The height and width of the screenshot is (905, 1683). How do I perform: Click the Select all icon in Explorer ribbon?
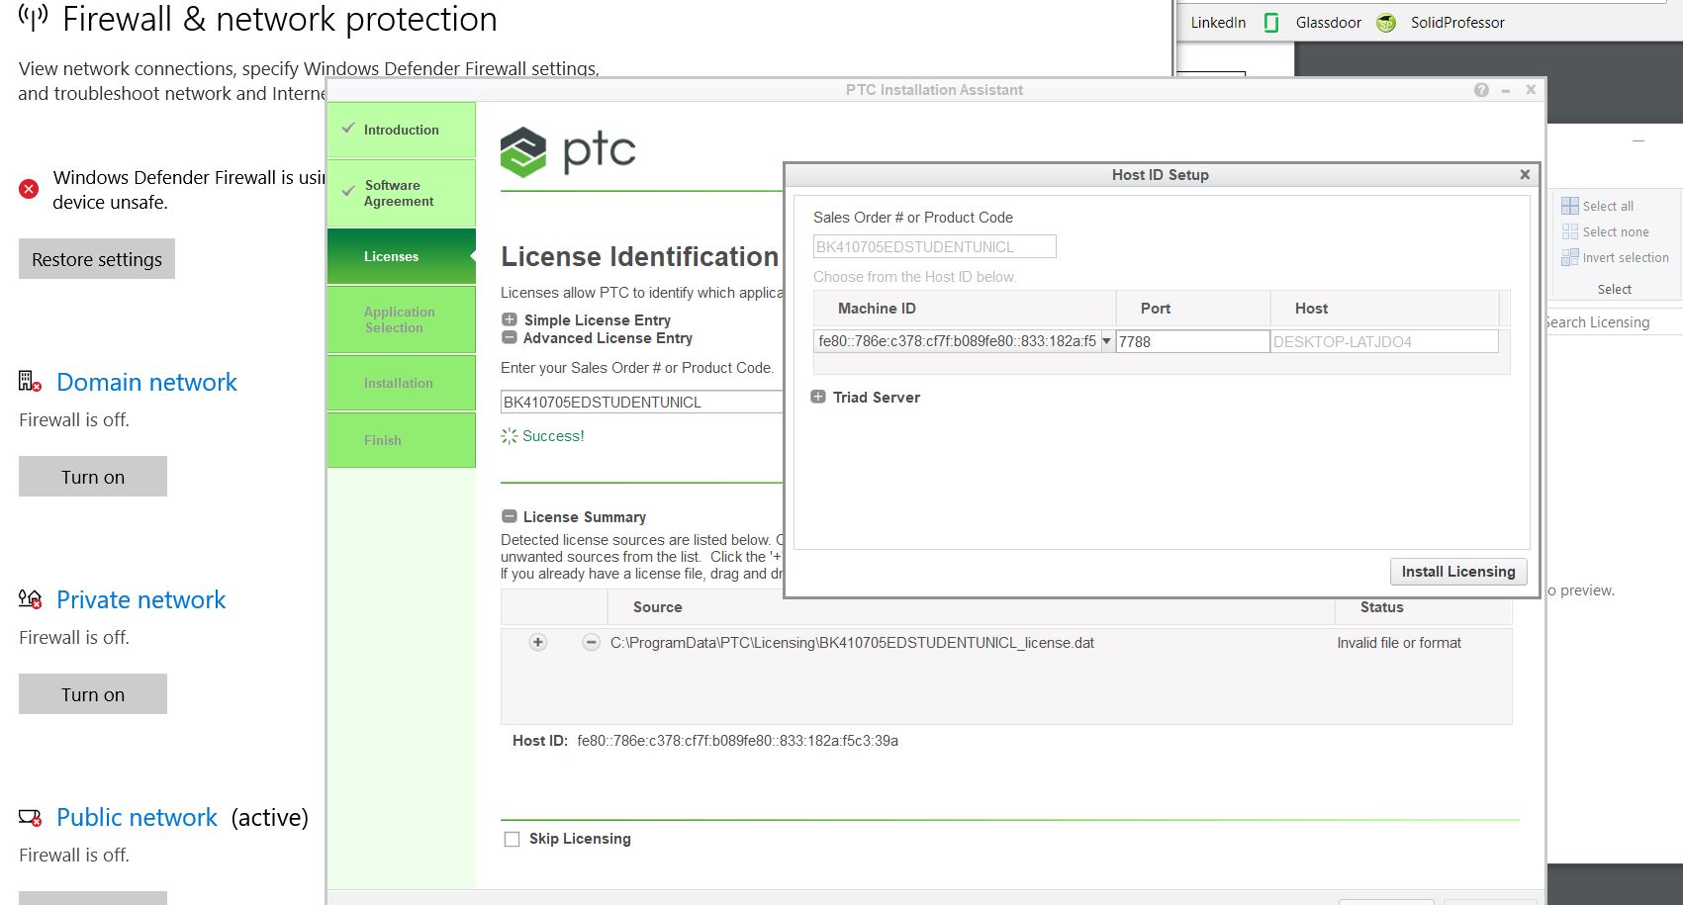[1570, 206]
